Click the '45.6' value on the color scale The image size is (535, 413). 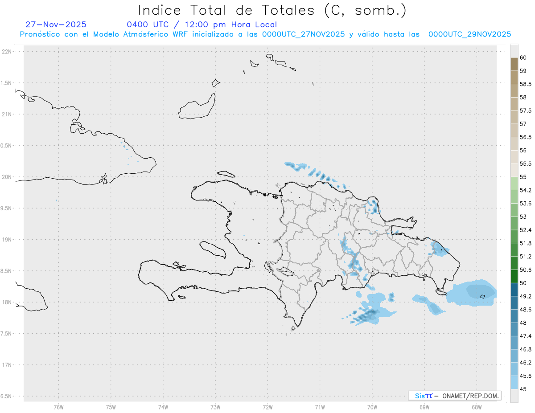tap(525, 376)
